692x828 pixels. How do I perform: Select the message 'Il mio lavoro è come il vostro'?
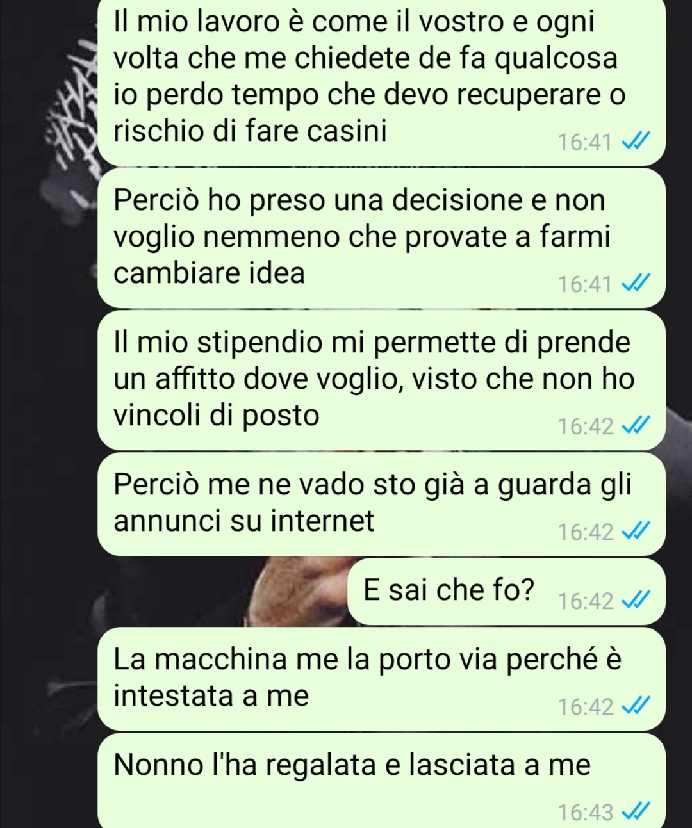click(x=382, y=82)
